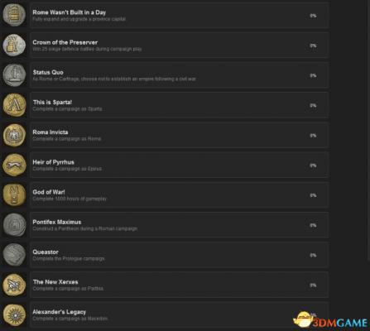Screen dimensions: 370x331
Task: Click the Status Quo achievement title
Action: (x=48, y=72)
